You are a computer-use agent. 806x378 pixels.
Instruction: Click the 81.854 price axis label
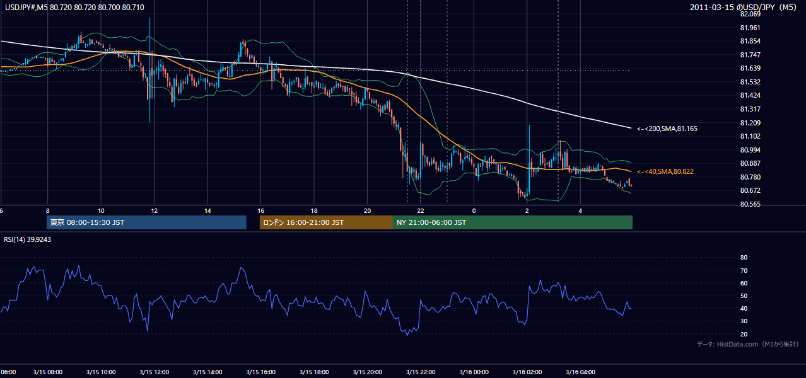751,41
